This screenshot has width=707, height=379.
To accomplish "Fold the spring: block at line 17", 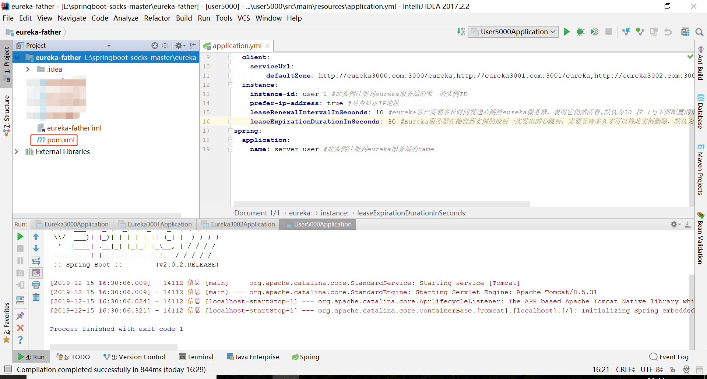I will click(231, 131).
